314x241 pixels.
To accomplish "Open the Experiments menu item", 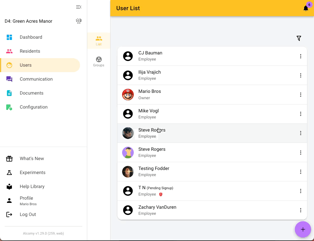I will point(40,172).
